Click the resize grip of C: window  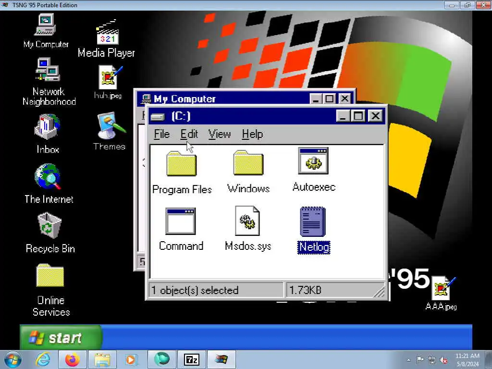click(380, 293)
